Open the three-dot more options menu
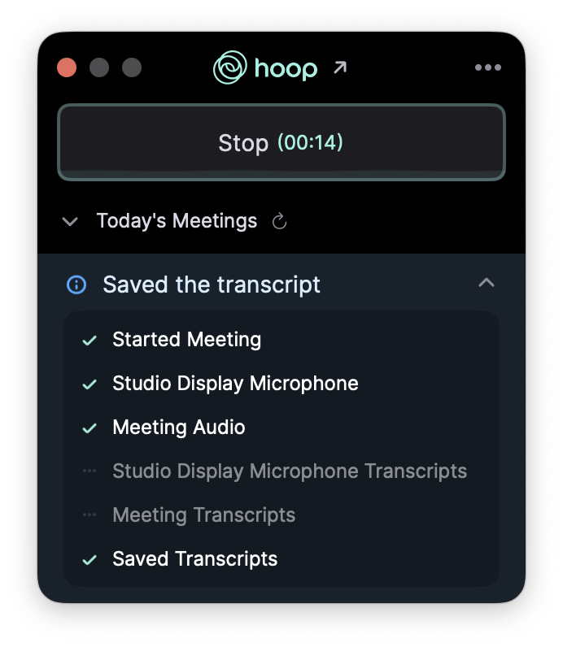Viewport: 563px width, 647px height. point(488,67)
